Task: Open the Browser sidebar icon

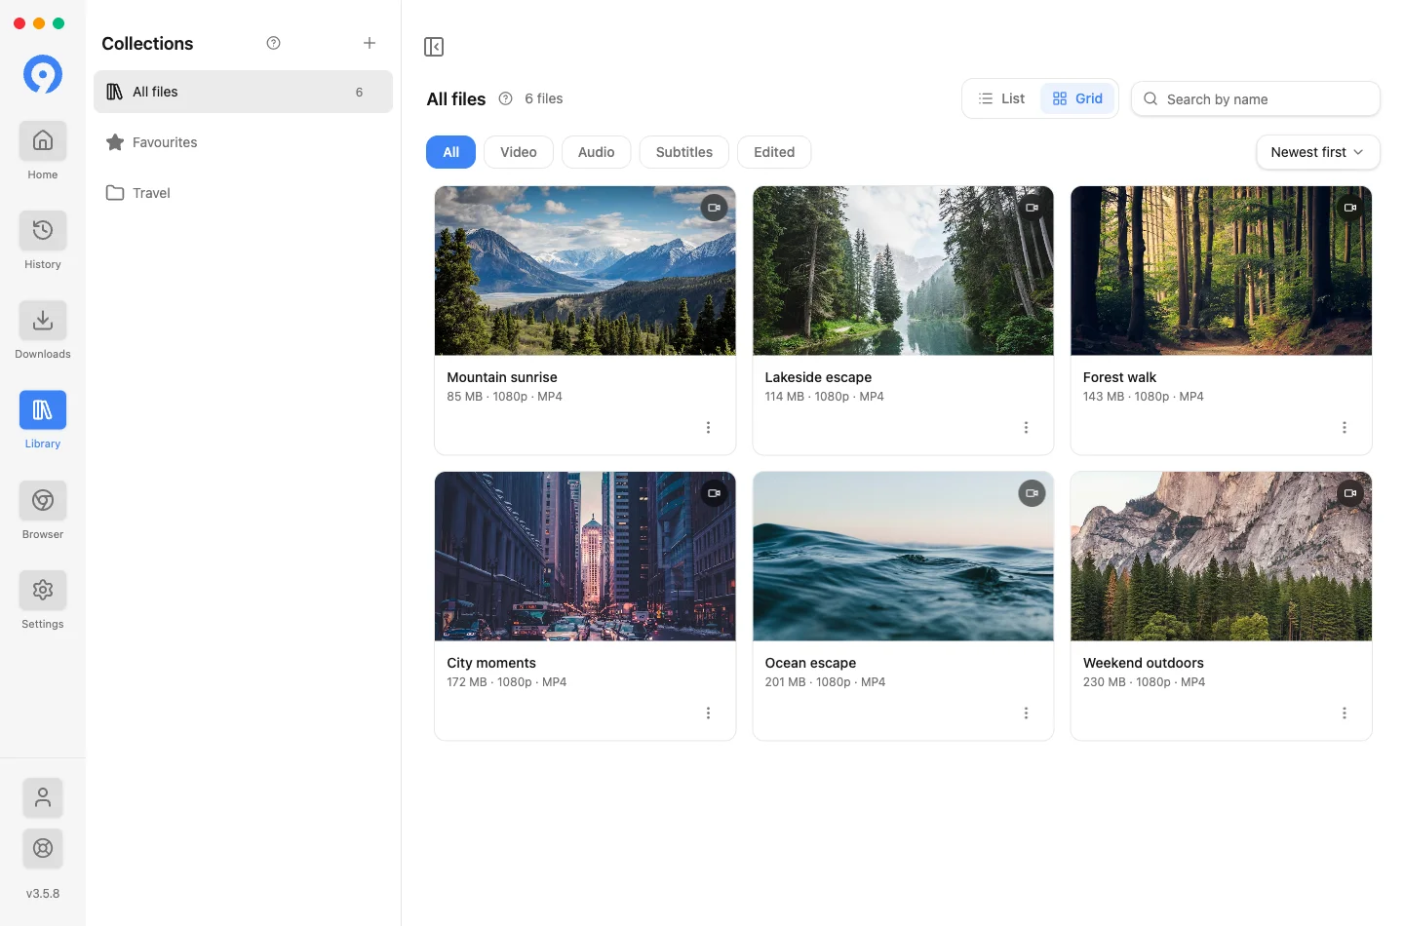Action: [x=43, y=500]
